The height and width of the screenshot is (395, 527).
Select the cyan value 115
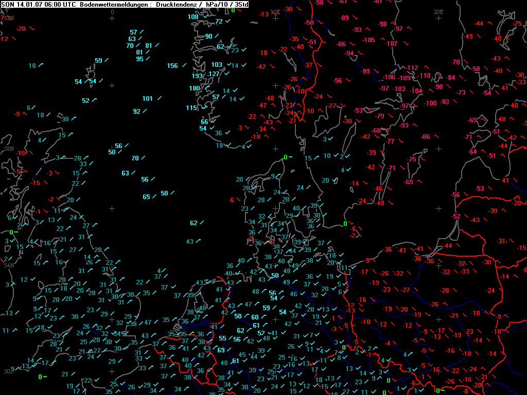(191, 108)
